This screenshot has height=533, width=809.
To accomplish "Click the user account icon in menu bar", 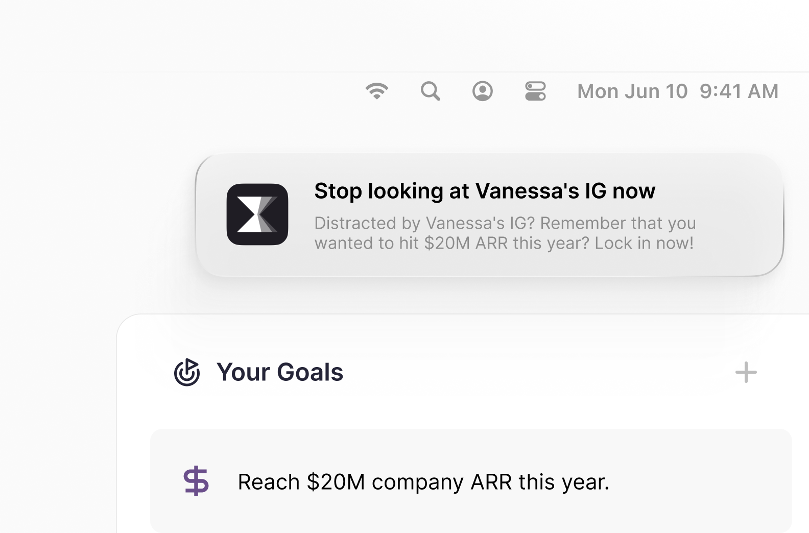I will (x=483, y=91).
